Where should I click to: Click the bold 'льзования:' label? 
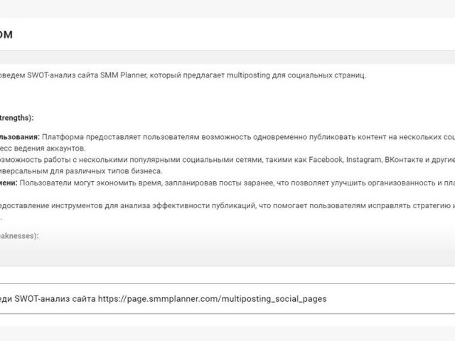[20, 137]
